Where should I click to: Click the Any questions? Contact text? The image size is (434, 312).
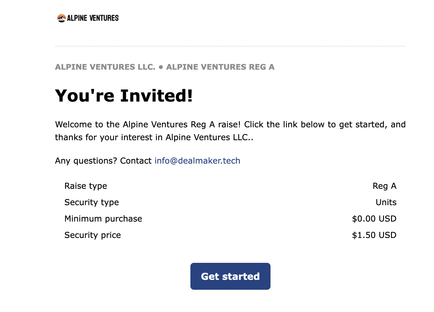(x=103, y=161)
